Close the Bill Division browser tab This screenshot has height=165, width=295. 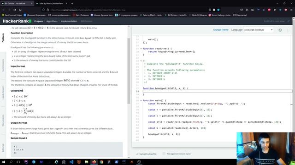32,3
